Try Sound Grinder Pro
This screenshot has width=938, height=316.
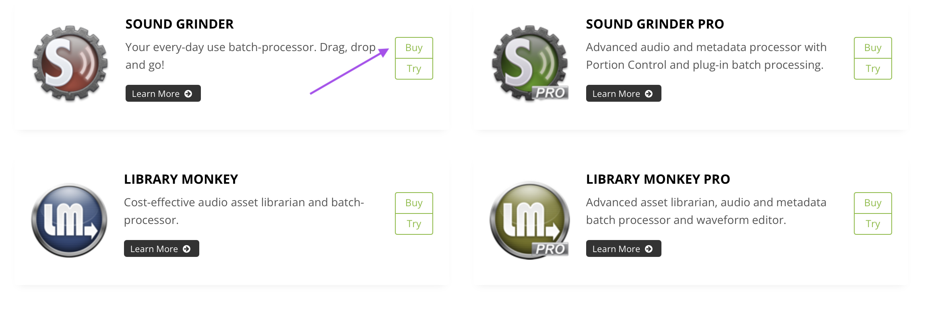872,68
